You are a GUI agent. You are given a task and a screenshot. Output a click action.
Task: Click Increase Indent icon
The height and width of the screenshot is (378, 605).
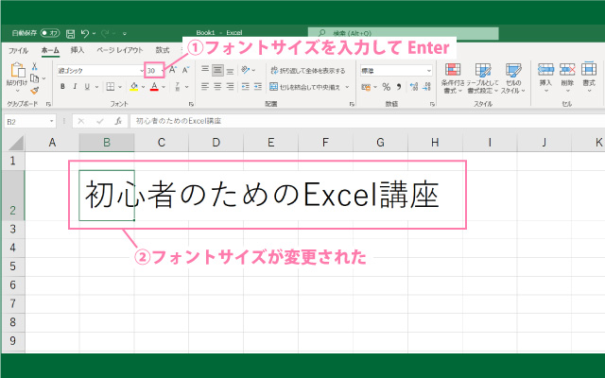tap(258, 87)
